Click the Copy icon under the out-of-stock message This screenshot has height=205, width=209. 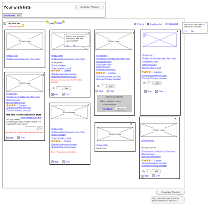tap(63, 161)
